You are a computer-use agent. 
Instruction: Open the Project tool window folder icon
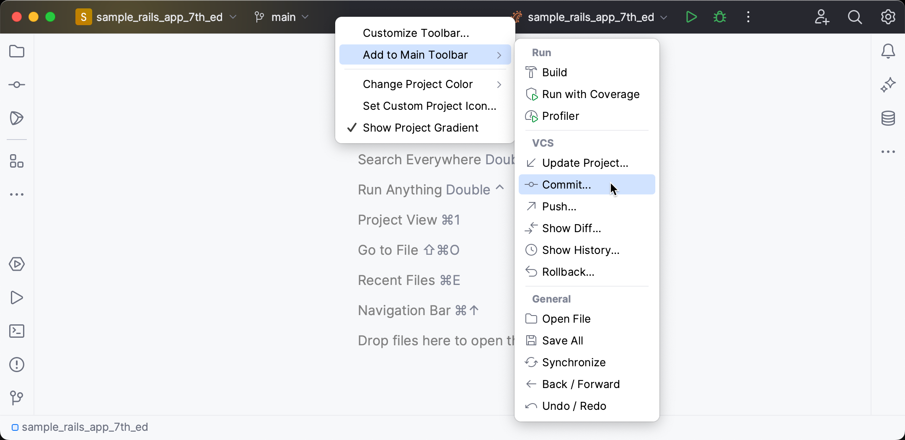tap(17, 51)
